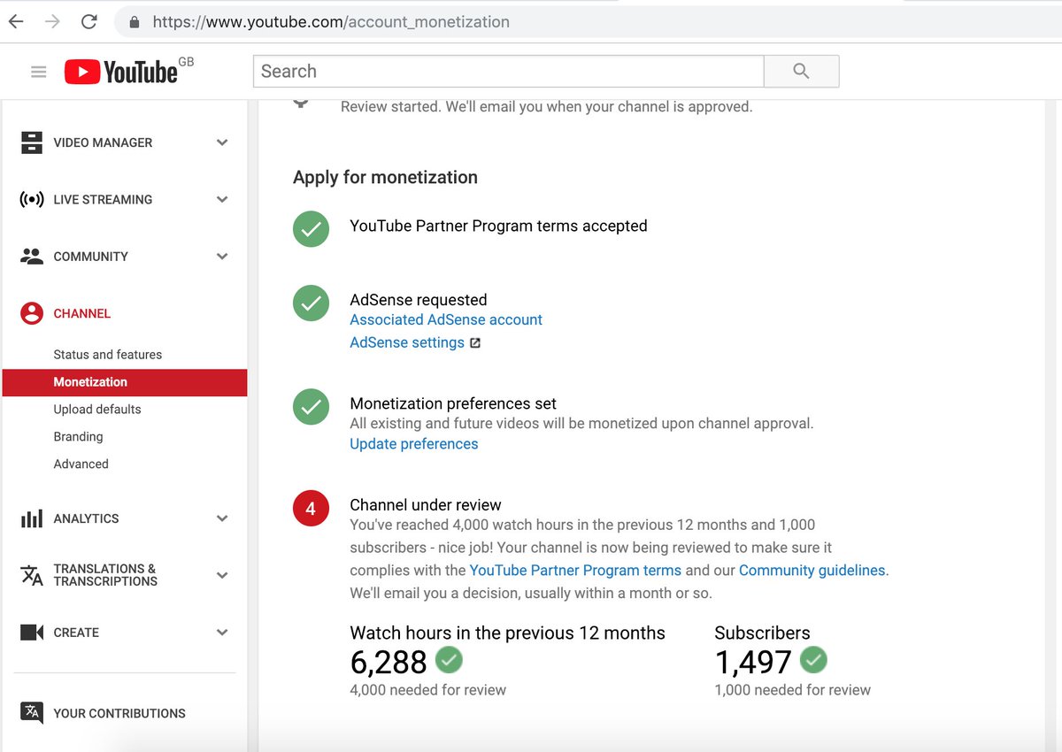Viewport: 1062px width, 752px height.
Task: Click the 'Apply for monetization' heading
Action: click(385, 178)
